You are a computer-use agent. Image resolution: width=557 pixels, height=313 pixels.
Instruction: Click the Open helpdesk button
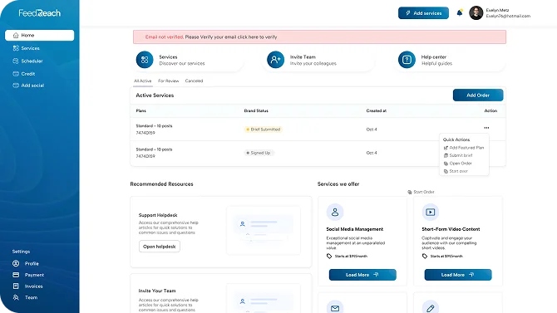coord(159,247)
